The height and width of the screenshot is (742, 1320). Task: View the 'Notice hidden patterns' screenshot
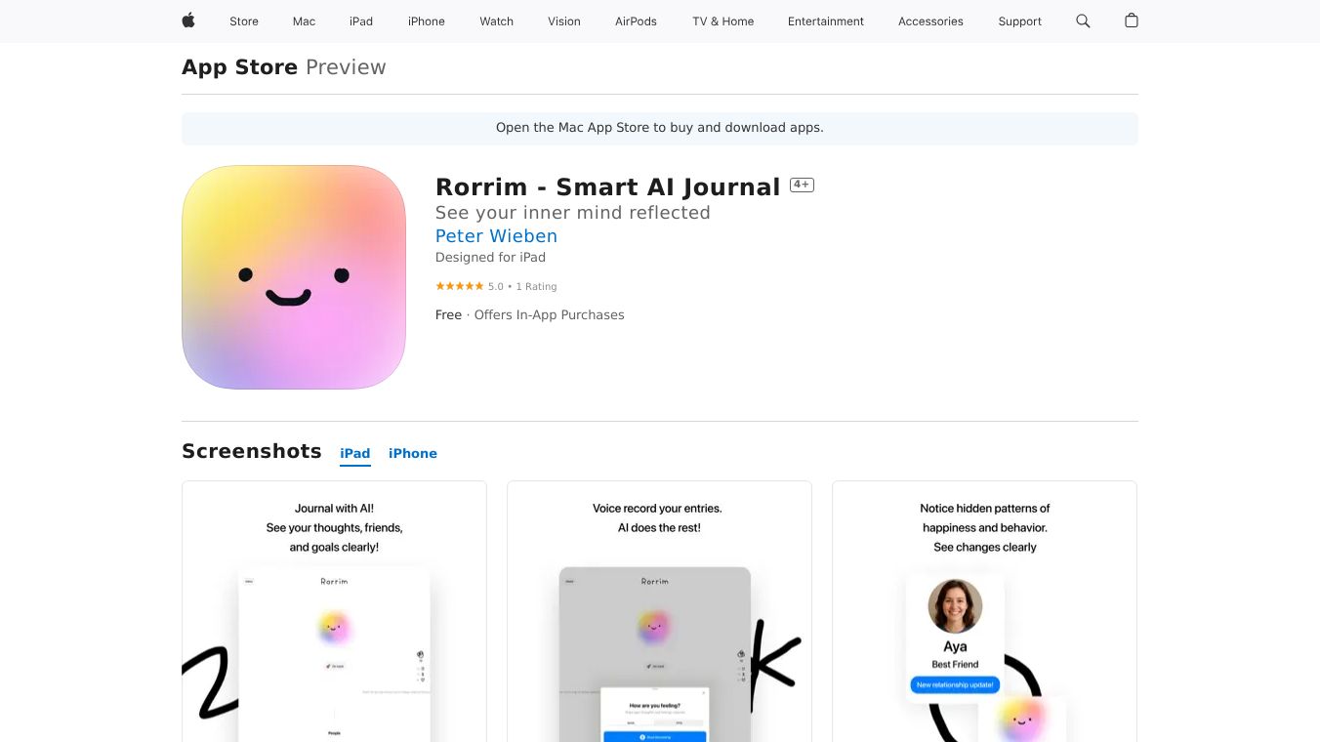click(x=984, y=611)
